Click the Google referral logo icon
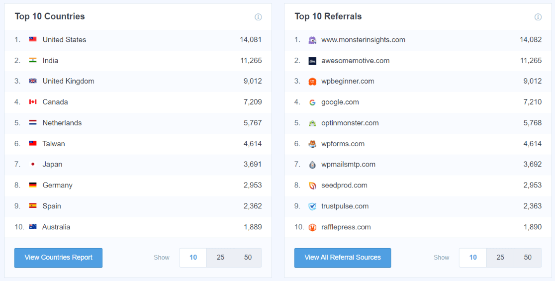The image size is (555, 281). pos(312,102)
